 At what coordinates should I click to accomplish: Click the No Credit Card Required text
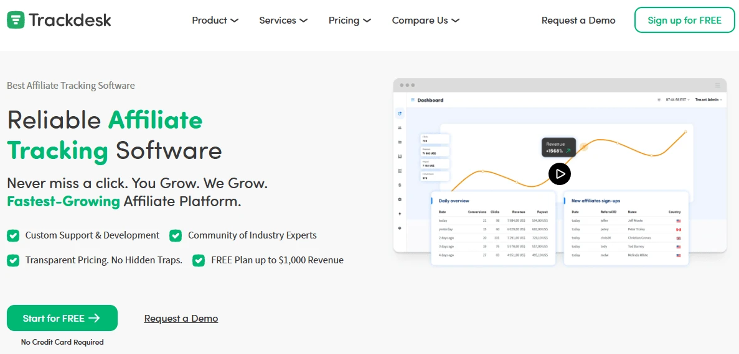pos(62,342)
